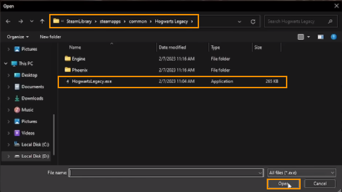Click the folder icon in address bar
The width and height of the screenshot is (342, 192).
pyautogui.click(x=56, y=21)
